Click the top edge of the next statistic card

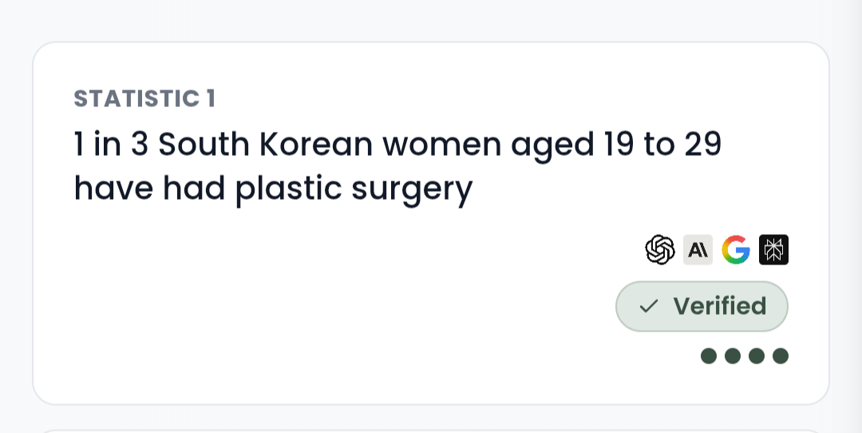click(431, 431)
